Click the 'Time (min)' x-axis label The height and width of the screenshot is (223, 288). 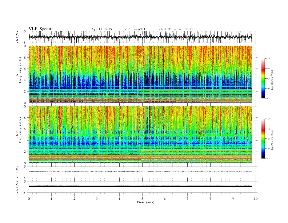[x=145, y=202]
